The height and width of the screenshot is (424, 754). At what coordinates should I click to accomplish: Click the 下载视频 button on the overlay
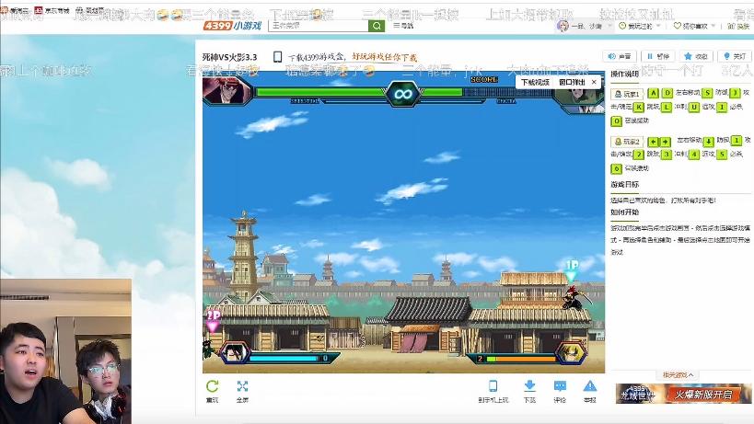coord(534,82)
